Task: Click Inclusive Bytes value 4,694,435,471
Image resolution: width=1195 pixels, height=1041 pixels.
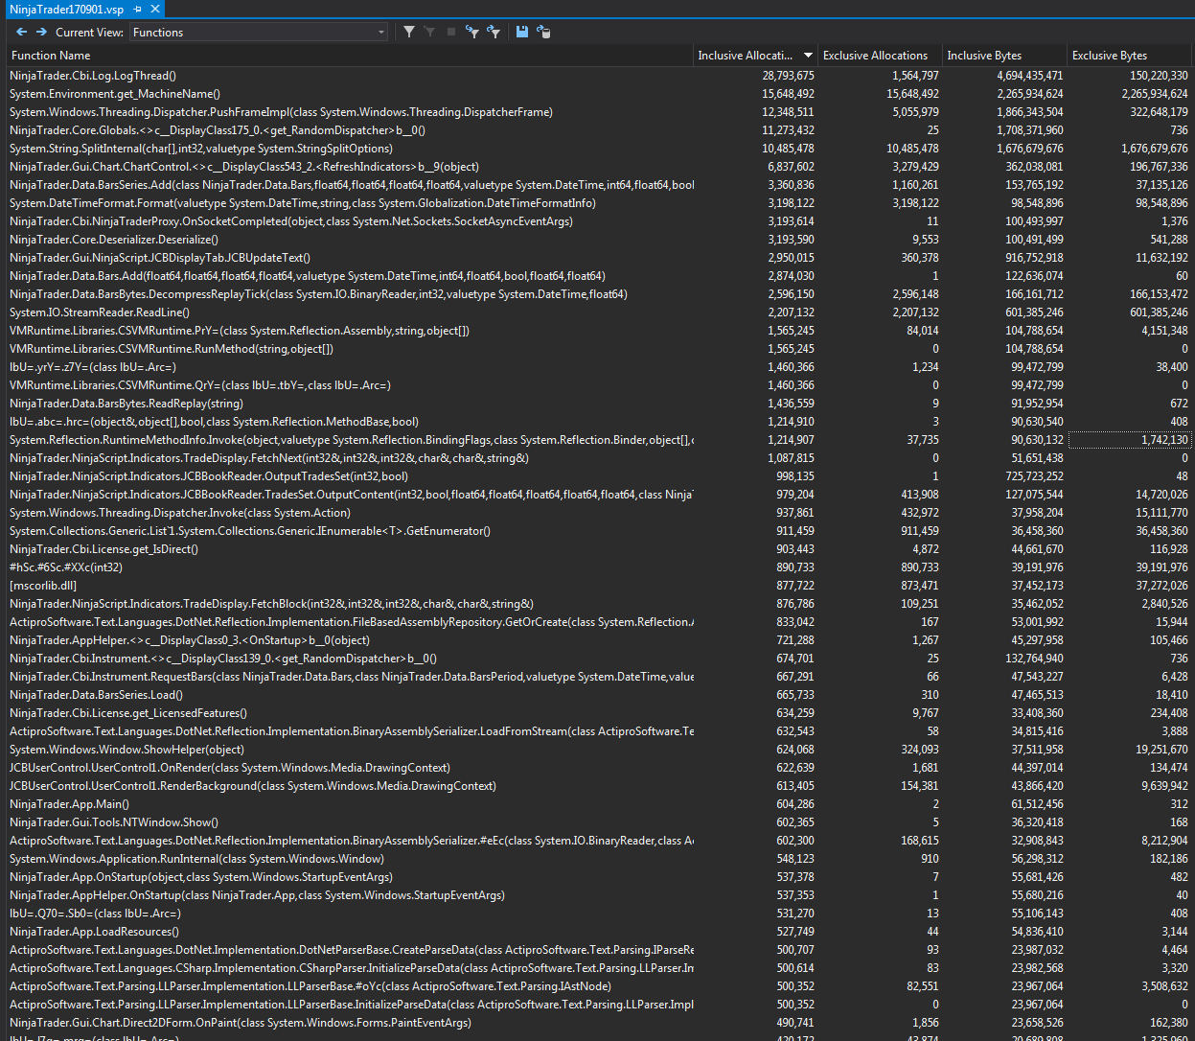Action: coord(1029,76)
